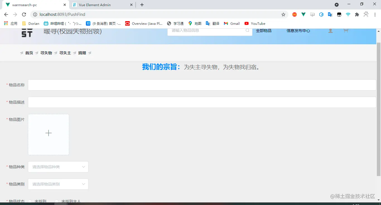This screenshot has width=381, height=205.
Task: Click the page vertical scrollbar
Action: 378,109
